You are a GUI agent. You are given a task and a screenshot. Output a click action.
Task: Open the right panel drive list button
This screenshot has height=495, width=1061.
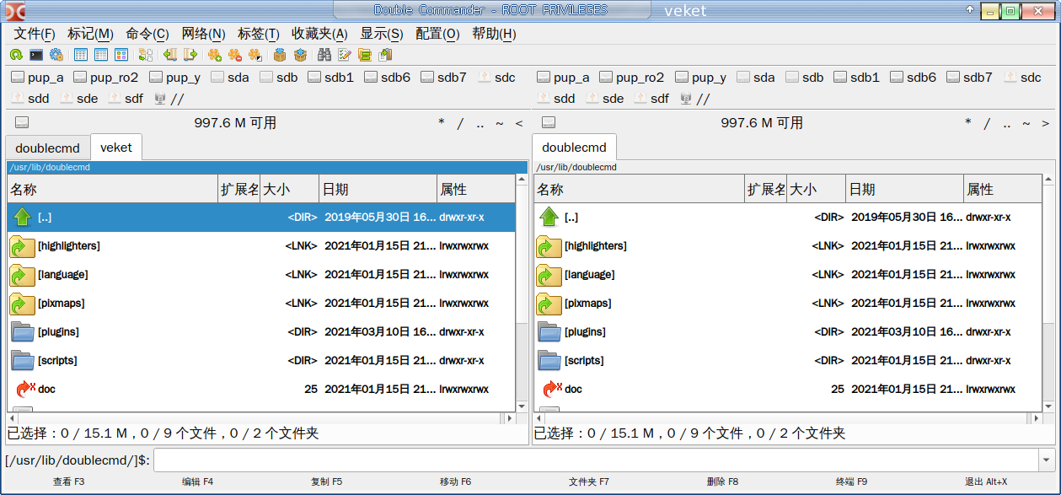[548, 123]
